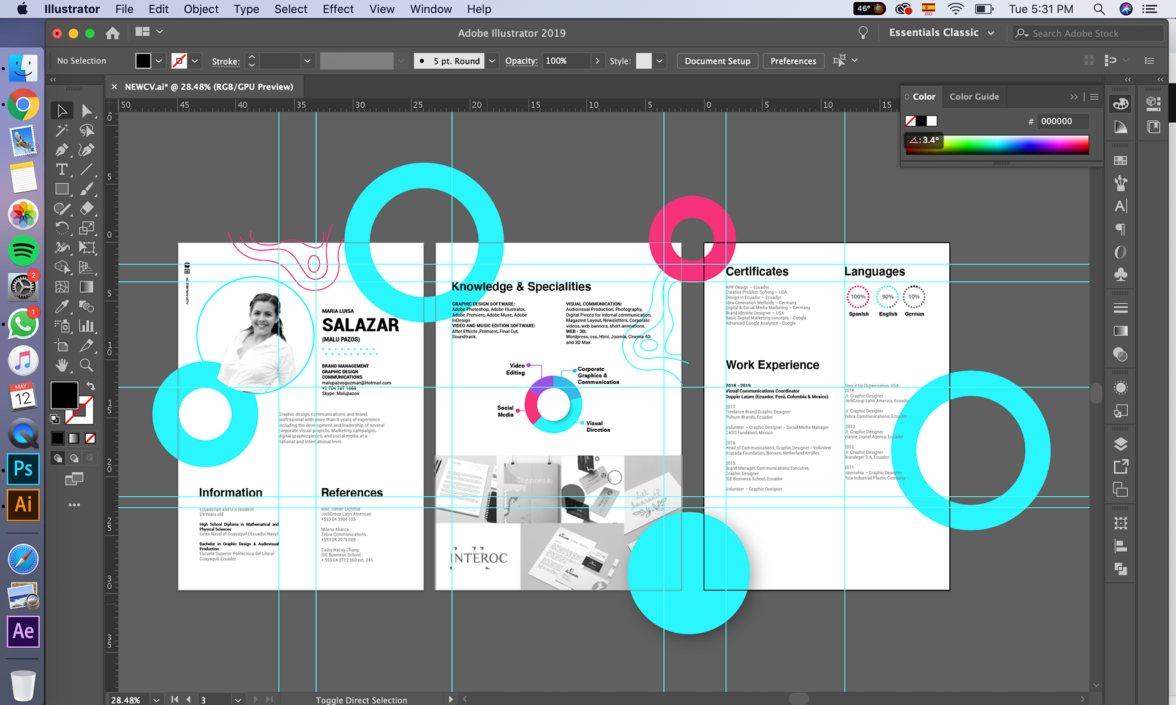1176x705 pixels.
Task: Choose the Gradient tool
Action: [x=86, y=287]
